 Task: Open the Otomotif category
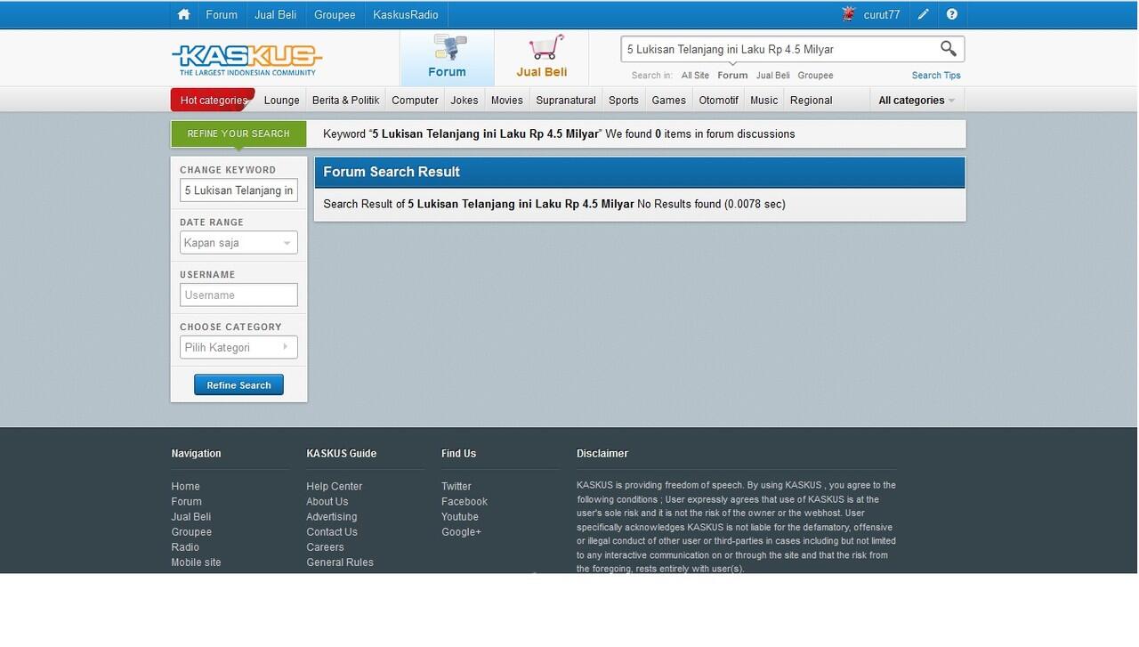pyautogui.click(x=719, y=100)
